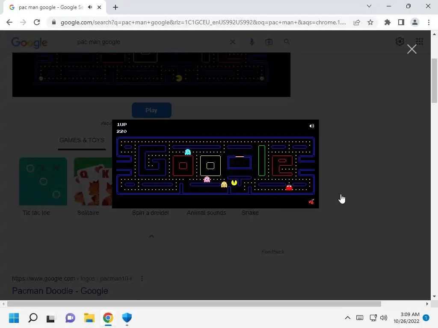
Task: Toggle the Chrome side panel
Action: (x=401, y=22)
